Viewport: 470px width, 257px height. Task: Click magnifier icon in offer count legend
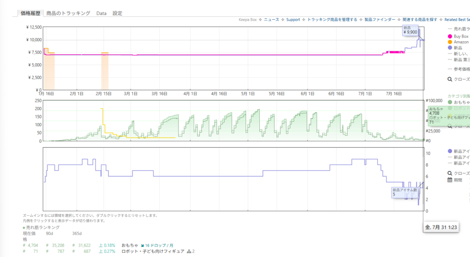click(x=450, y=173)
